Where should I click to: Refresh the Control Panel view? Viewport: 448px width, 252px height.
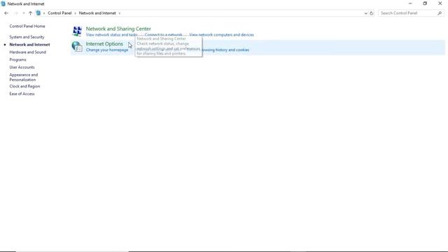372,13
